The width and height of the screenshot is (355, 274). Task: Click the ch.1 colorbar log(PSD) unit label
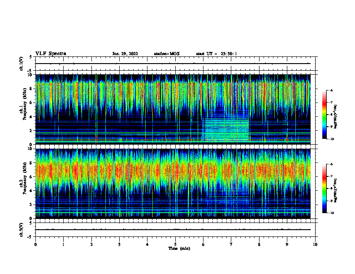pos(336,117)
